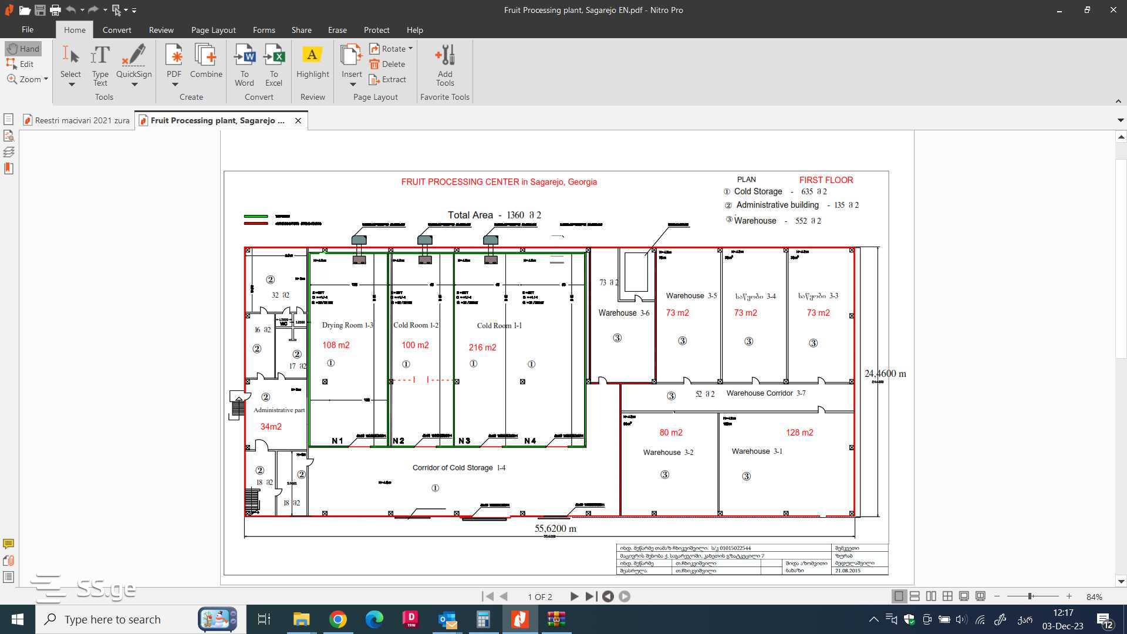Click the zoom out minus button
Screen dimensions: 1127x634
tap(997, 596)
